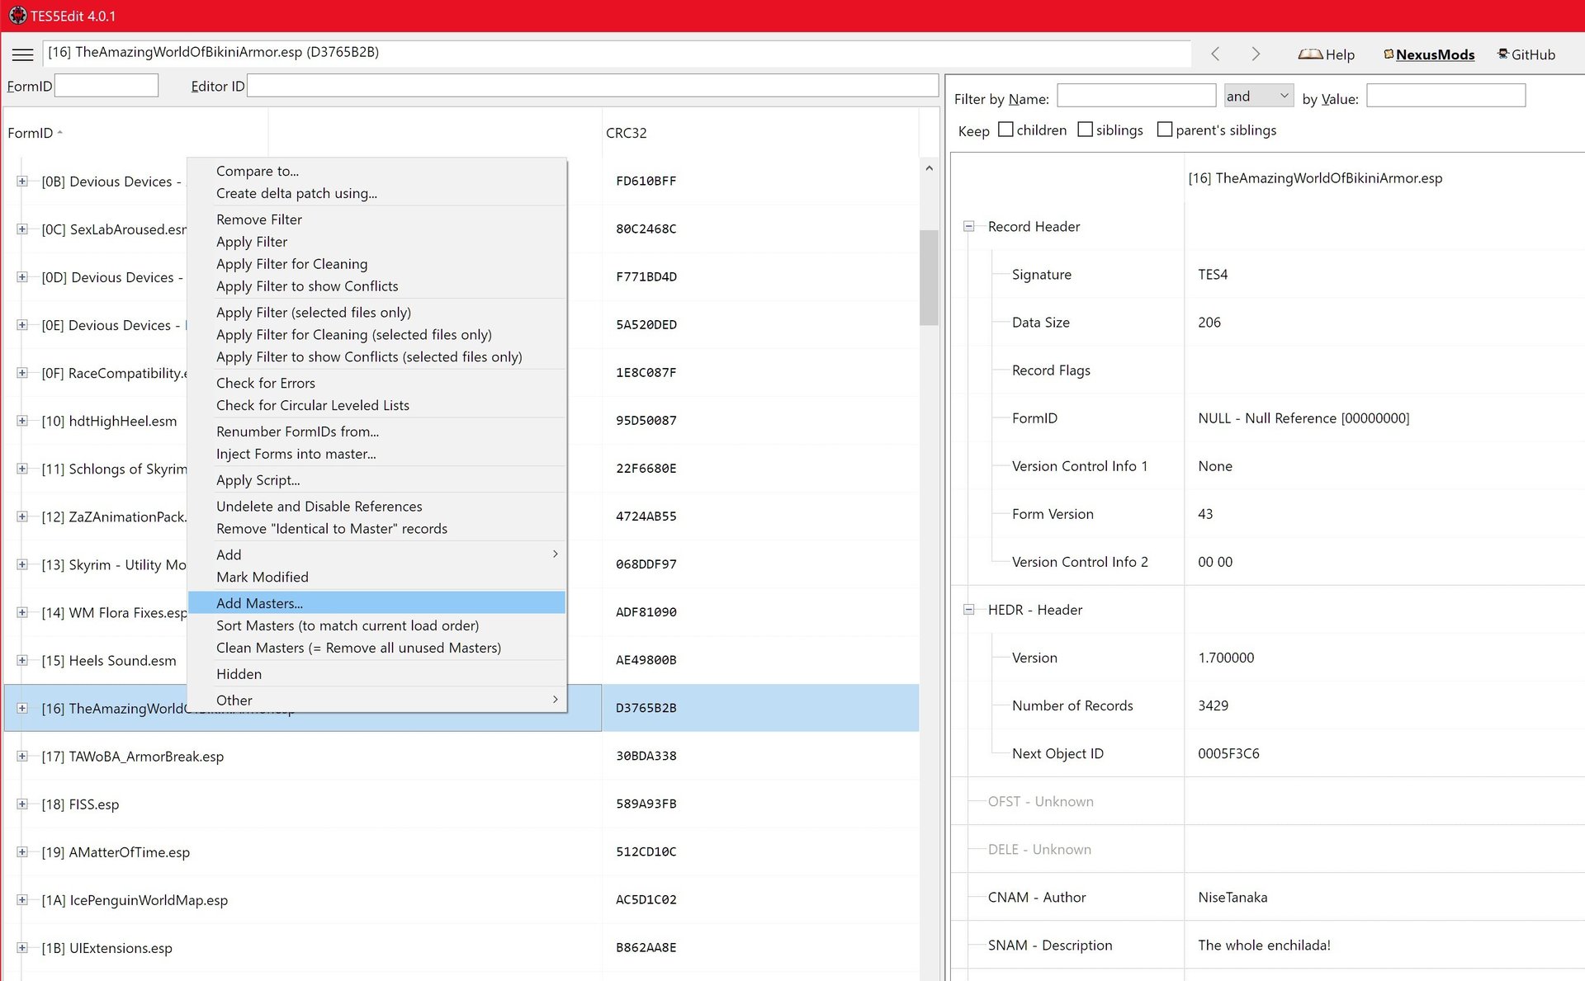Focus the Editor ID input field
Screen dimensions: 1585x981
[x=592, y=86]
